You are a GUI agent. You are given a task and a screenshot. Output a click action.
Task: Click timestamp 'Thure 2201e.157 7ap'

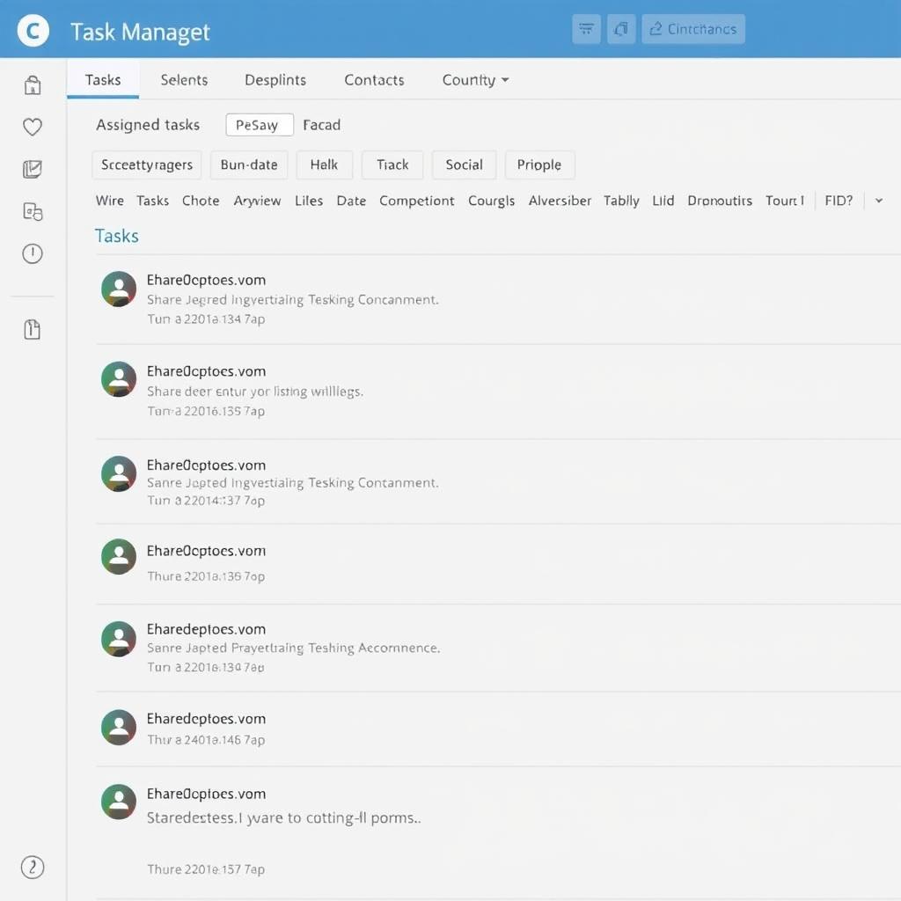click(x=206, y=868)
